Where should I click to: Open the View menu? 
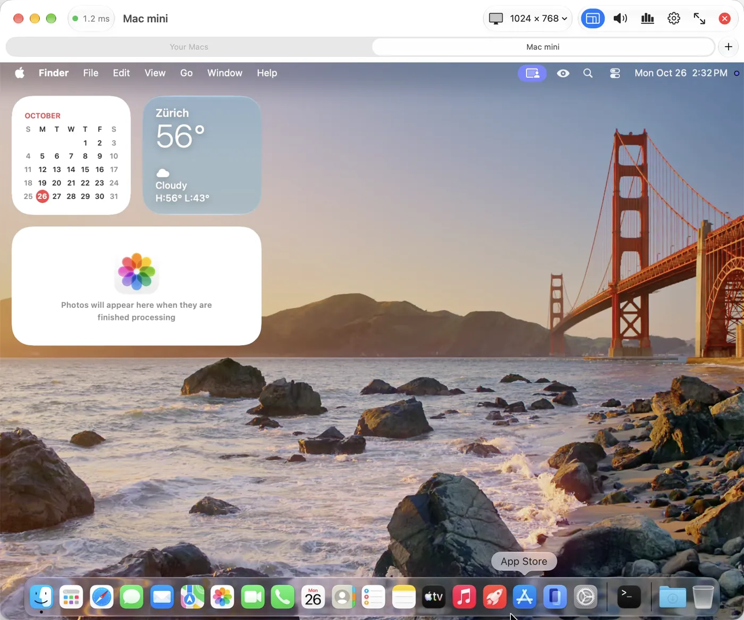tap(155, 73)
